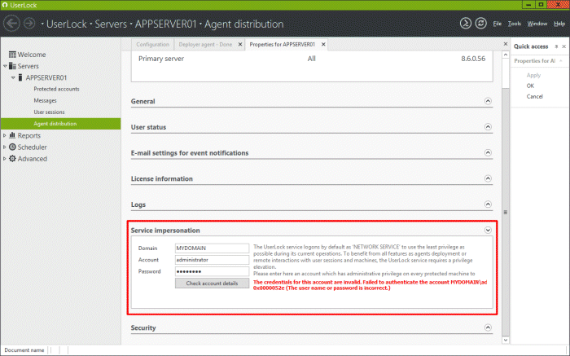Open Protected accounts in the tree
570x356 pixels.
click(56, 89)
